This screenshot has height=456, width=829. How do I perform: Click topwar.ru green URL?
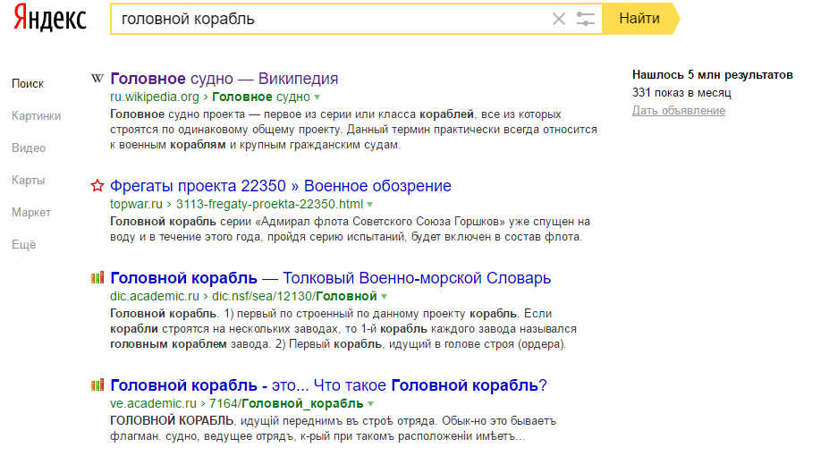click(x=136, y=204)
